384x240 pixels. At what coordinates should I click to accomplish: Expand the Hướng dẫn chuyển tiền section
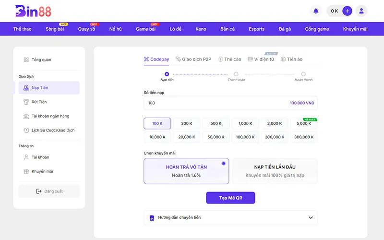pos(310,217)
